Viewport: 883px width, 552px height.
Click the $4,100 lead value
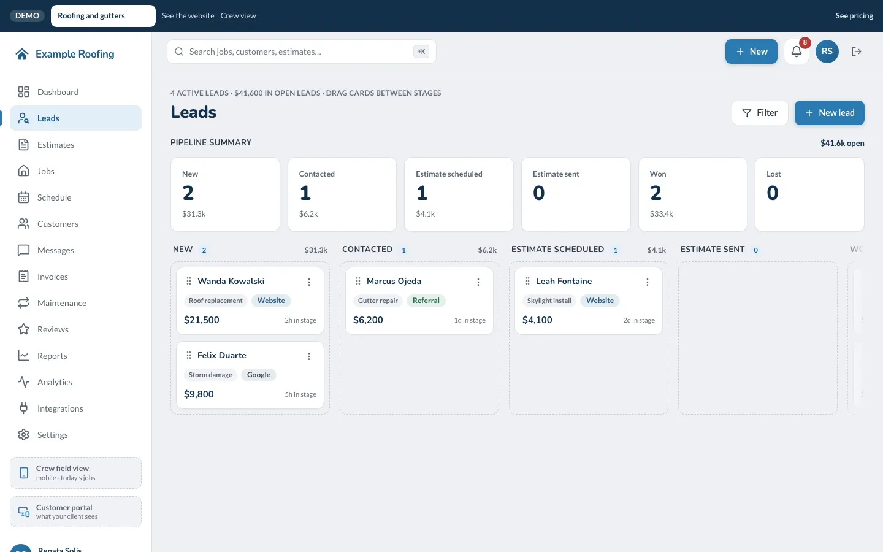(x=537, y=320)
